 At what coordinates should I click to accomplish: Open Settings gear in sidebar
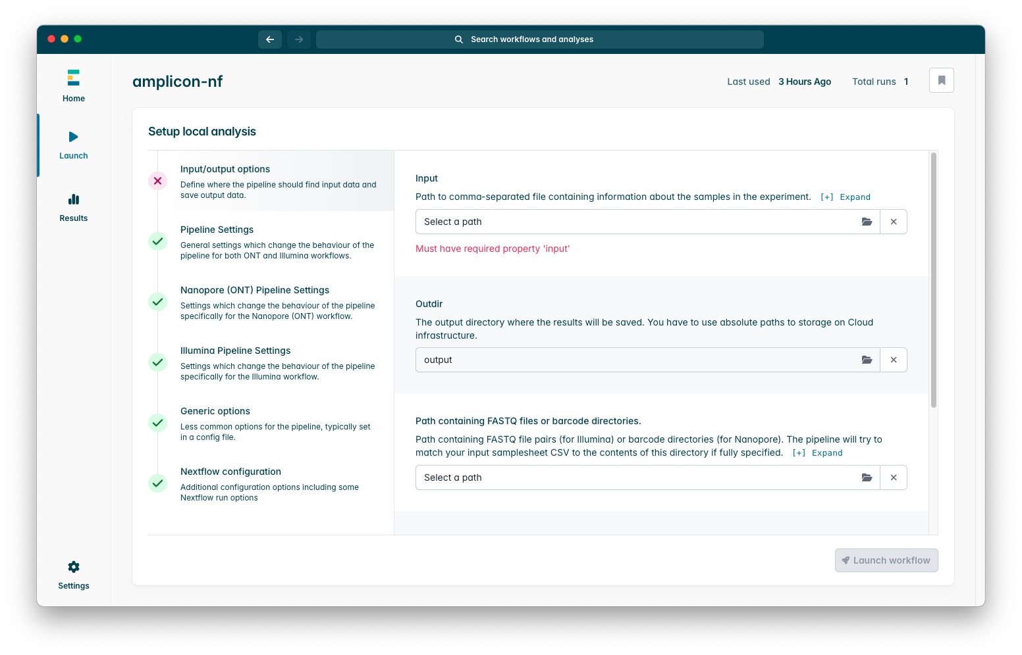coord(74,575)
